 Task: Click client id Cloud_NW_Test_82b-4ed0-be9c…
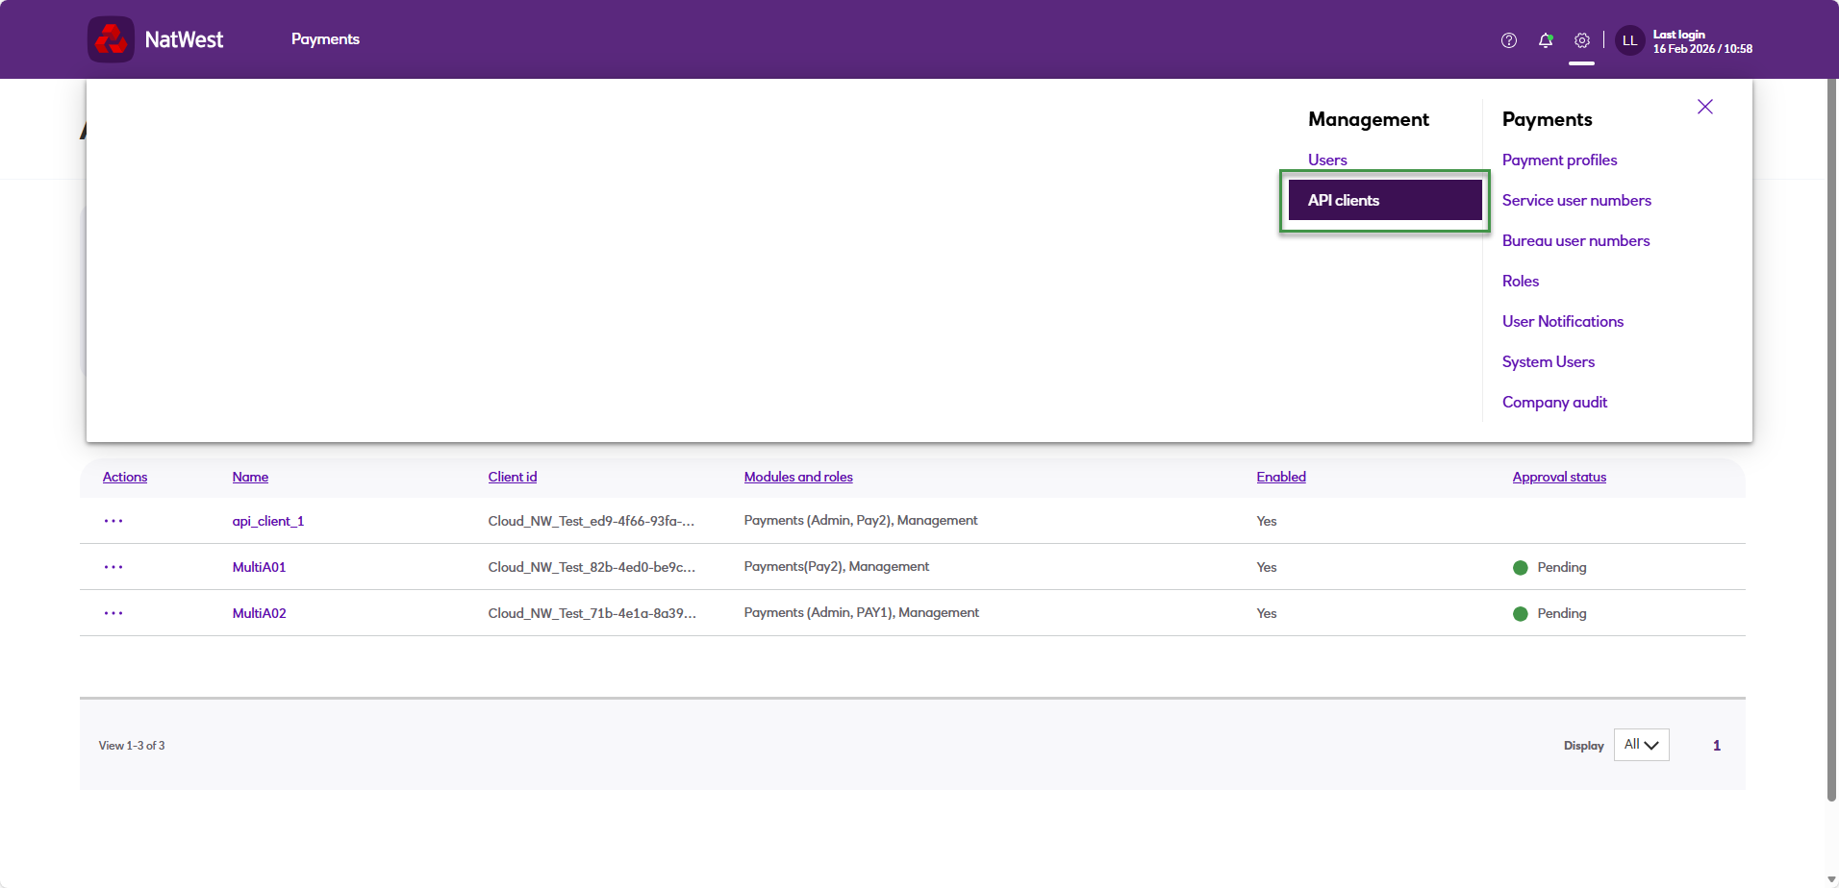592,567
